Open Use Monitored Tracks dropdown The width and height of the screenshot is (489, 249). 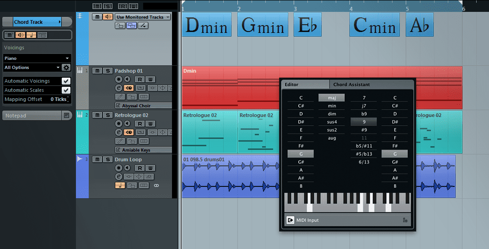143,17
